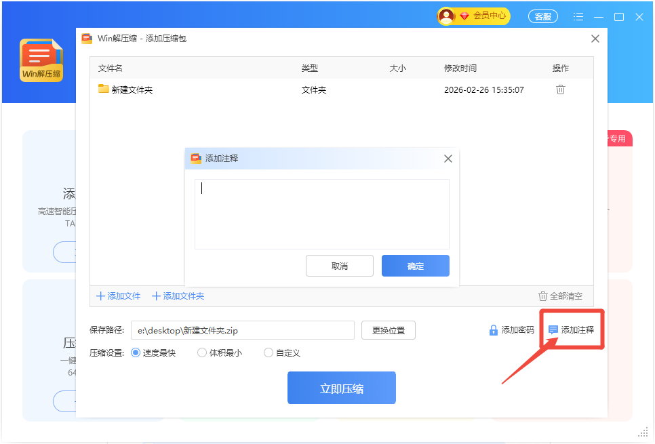This screenshot has width=655, height=444.
Task: Choose the 自定义 compression setting
Action: pos(269,352)
